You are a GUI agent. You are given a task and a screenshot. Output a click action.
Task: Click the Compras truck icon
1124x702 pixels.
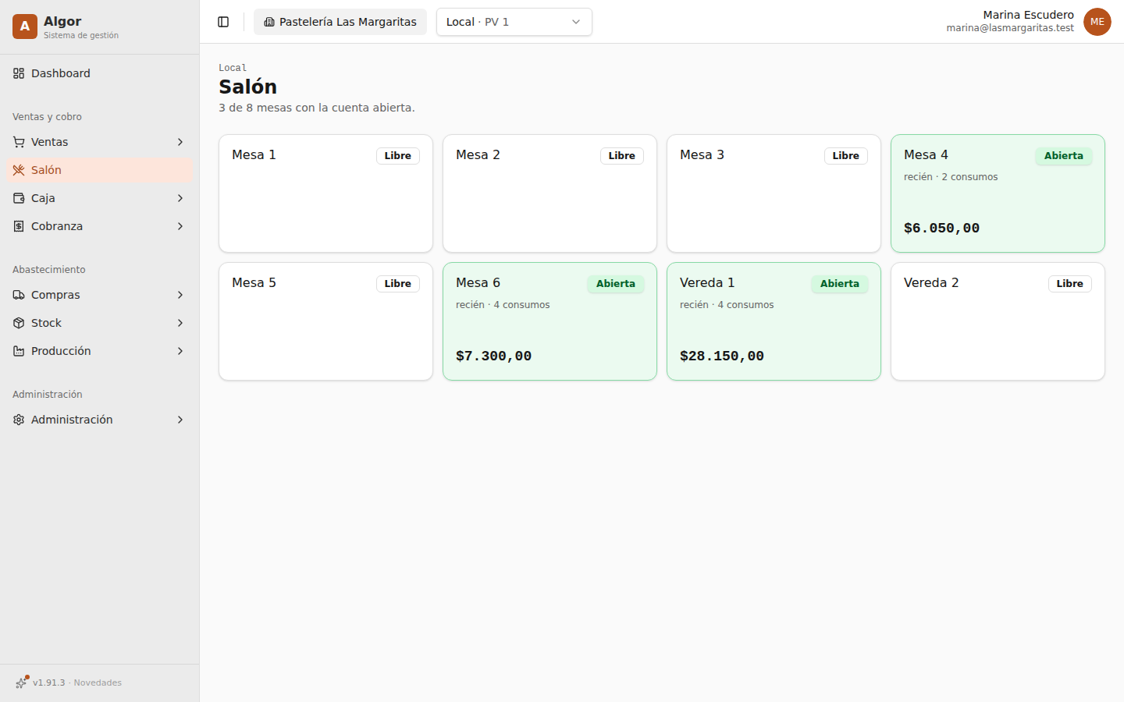tap(19, 295)
